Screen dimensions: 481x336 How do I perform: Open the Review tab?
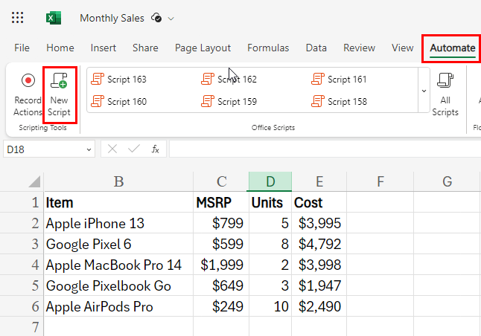[359, 48]
